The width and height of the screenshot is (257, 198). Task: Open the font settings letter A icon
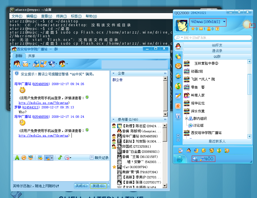(17, 158)
